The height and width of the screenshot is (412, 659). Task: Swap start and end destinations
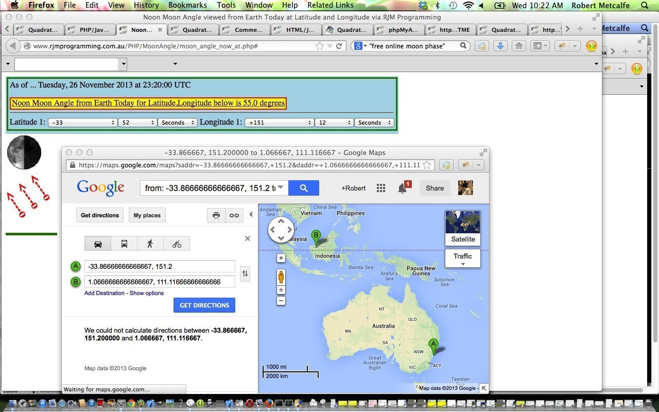click(245, 274)
